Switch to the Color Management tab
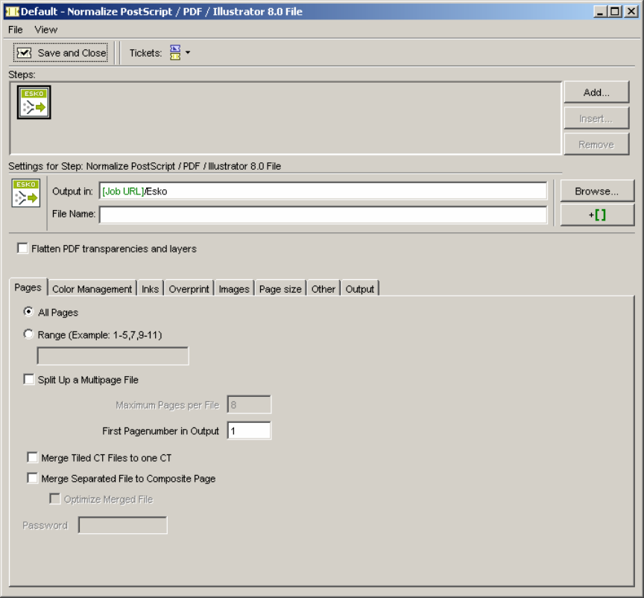644x598 pixels. pos(92,289)
